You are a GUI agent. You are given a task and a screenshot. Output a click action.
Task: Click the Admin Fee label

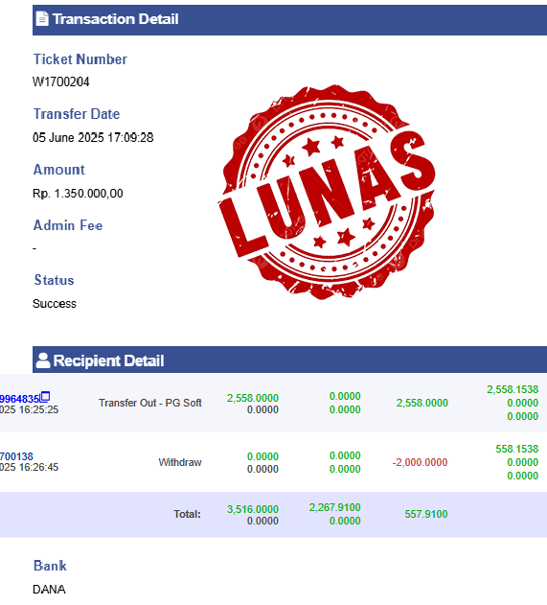[x=68, y=225]
